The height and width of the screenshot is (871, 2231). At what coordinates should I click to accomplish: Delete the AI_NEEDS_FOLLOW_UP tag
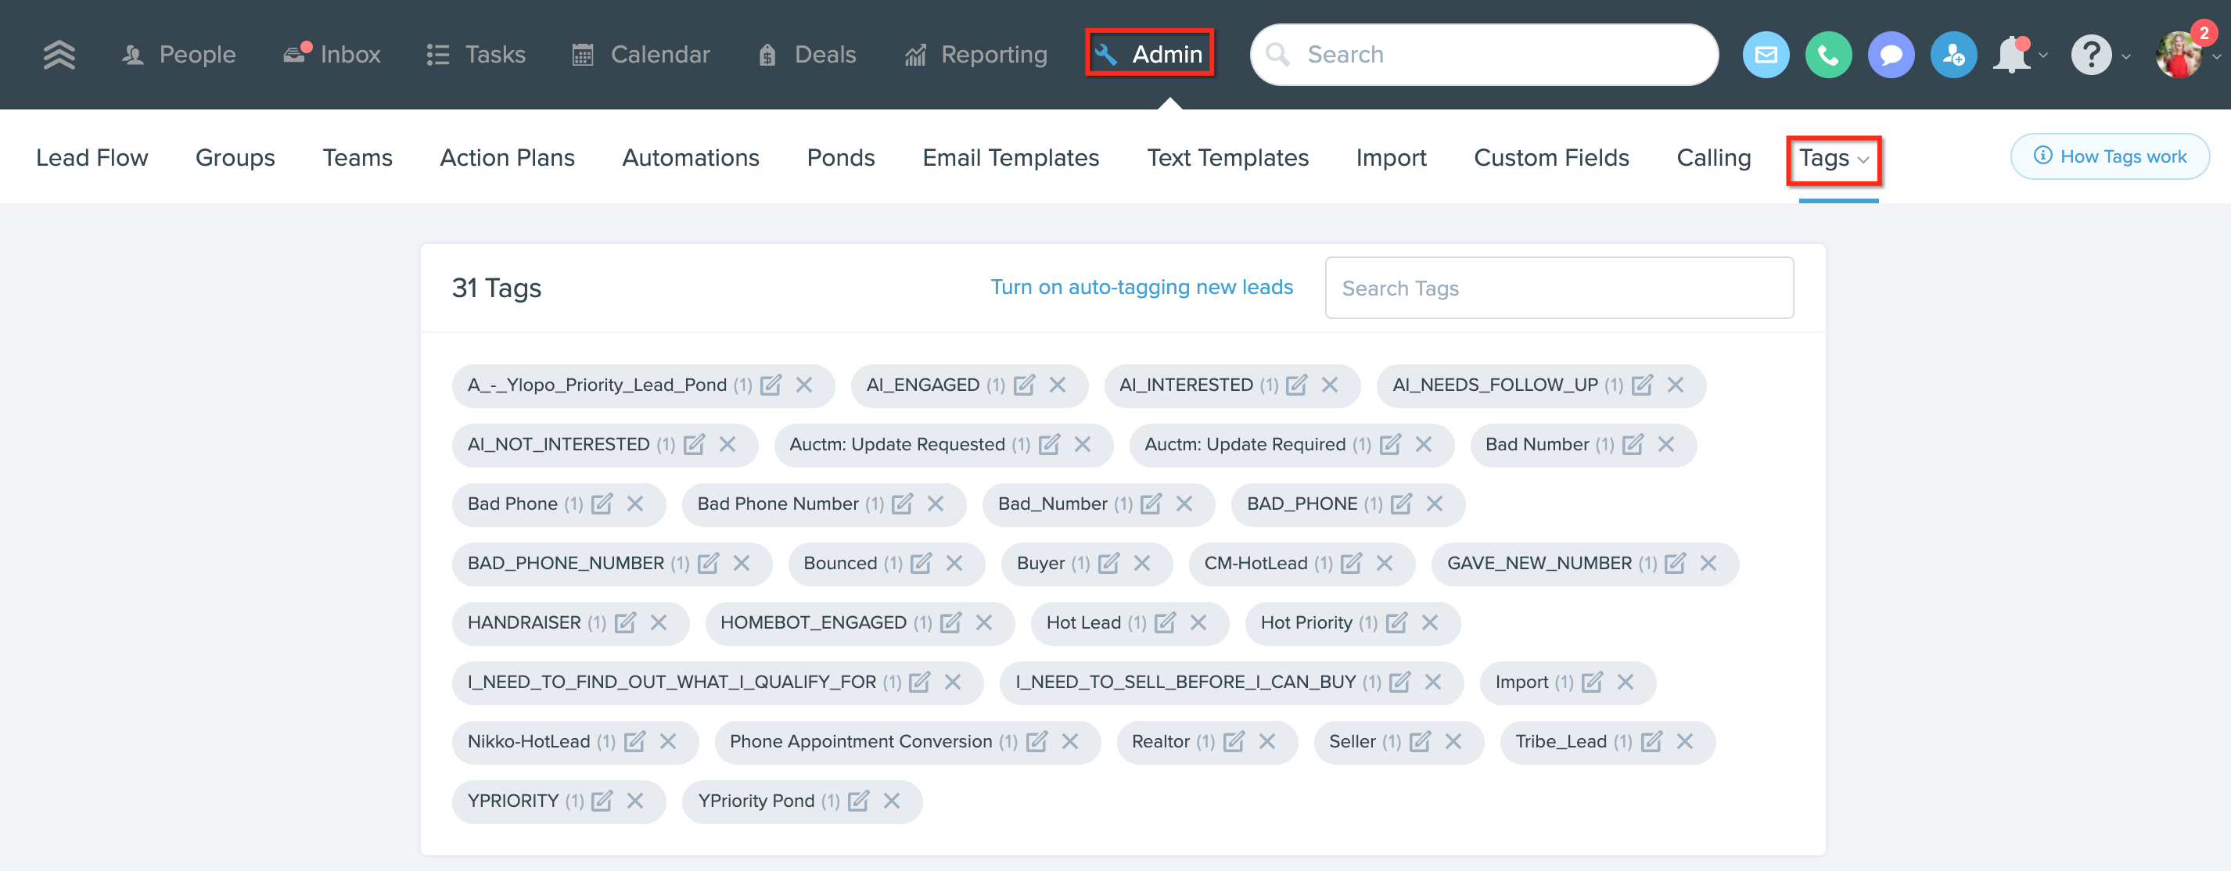pyautogui.click(x=1675, y=385)
